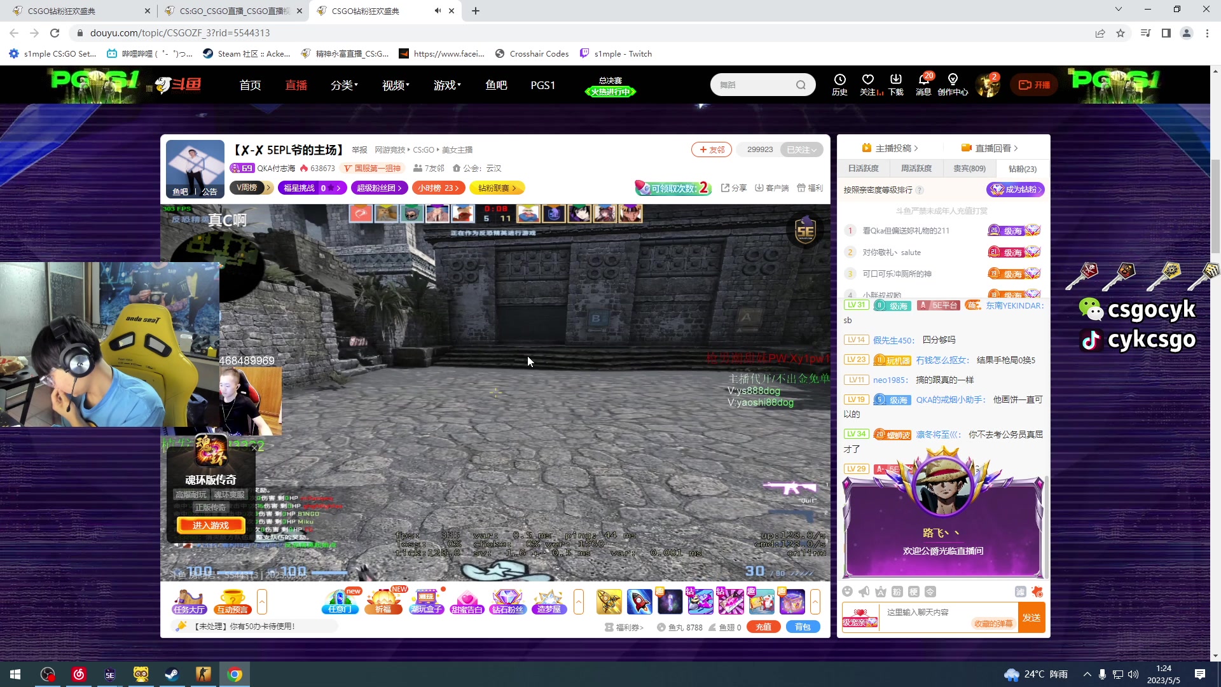Click the 梗 meme icon in chat toolbar
This screenshot has height=687, width=1221.
[x=914, y=592]
